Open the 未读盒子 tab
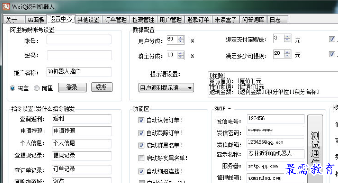 pyautogui.click(x=225, y=20)
